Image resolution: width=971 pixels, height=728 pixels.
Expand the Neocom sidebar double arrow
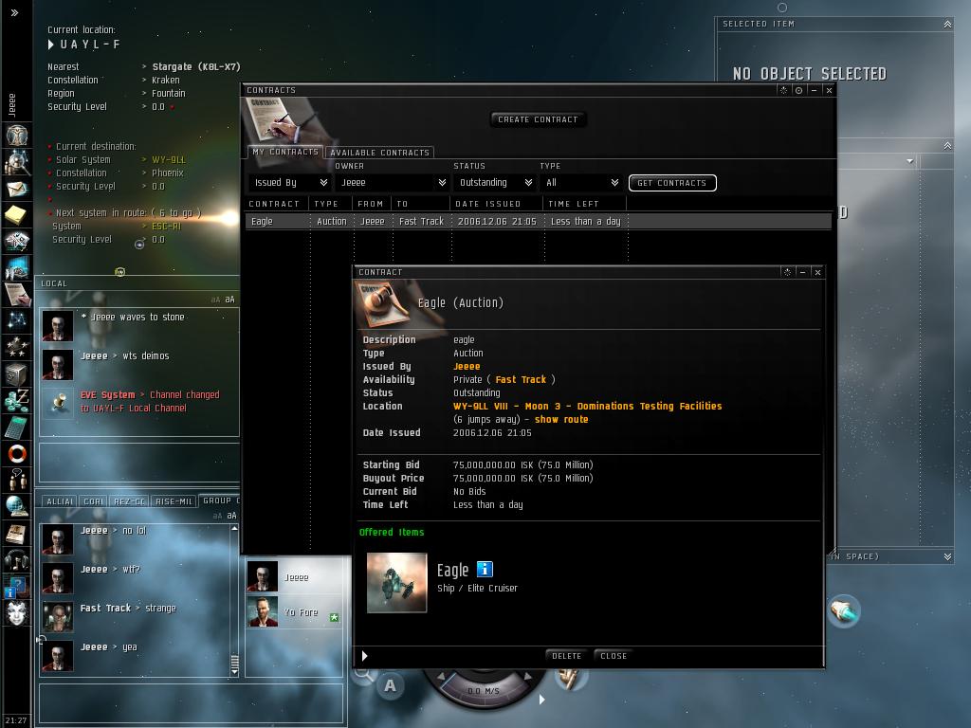(14, 12)
